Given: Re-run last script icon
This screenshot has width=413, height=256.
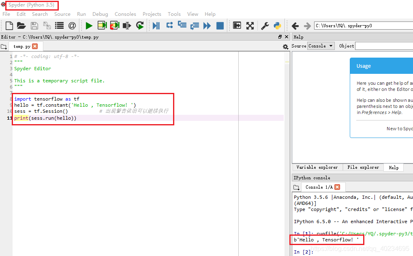Looking at the screenshot, I should pyautogui.click(x=140, y=25).
